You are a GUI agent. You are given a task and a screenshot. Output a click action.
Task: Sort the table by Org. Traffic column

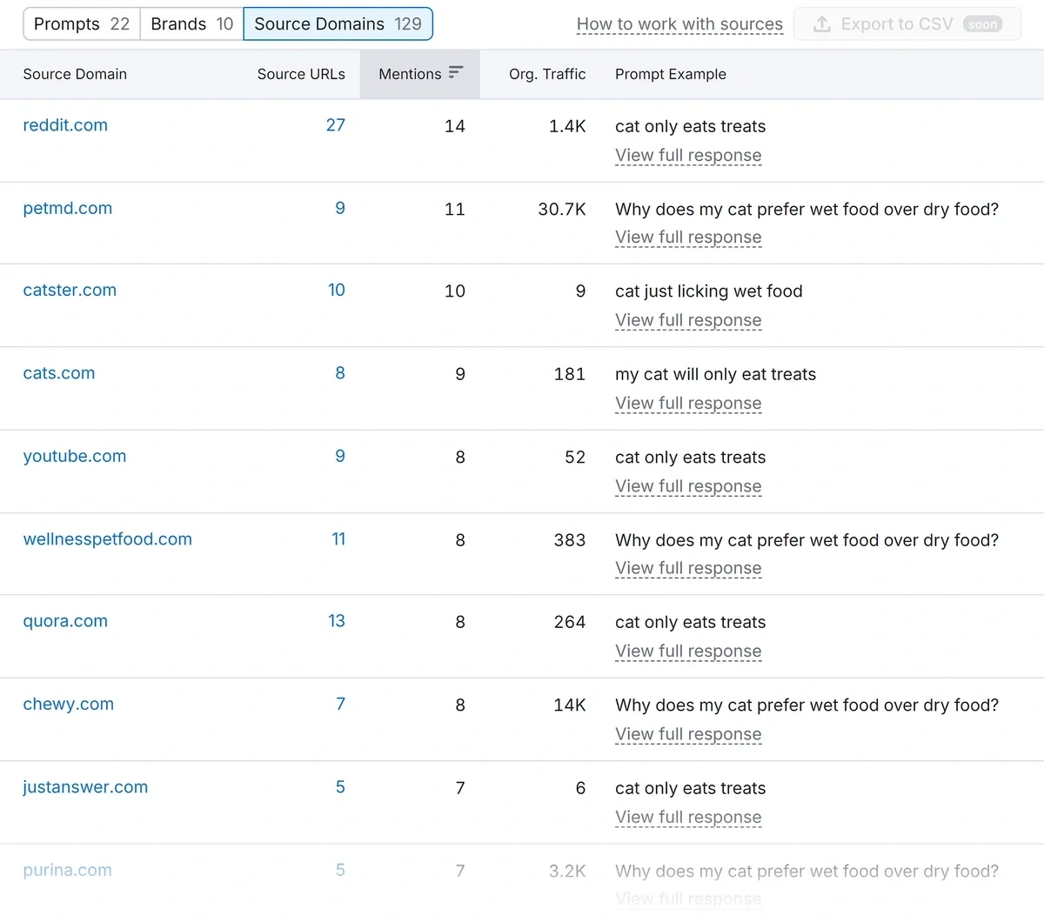[x=547, y=74]
